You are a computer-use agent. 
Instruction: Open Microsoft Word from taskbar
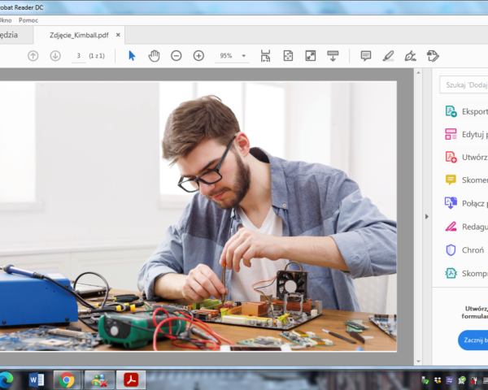click(37, 379)
